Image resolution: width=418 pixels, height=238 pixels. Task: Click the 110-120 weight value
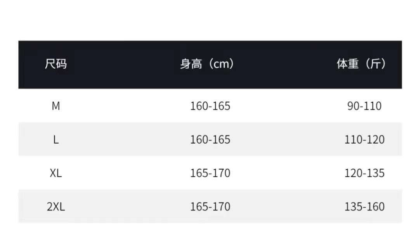point(364,140)
